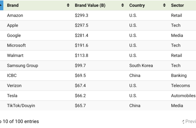Select the Amazon brand cell
This screenshot has width=196, height=128.
point(15,16)
